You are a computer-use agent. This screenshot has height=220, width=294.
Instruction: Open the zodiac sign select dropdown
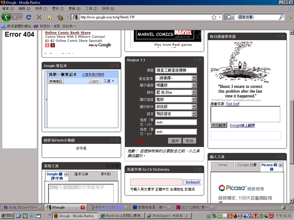pyautogui.click(x=176, y=78)
